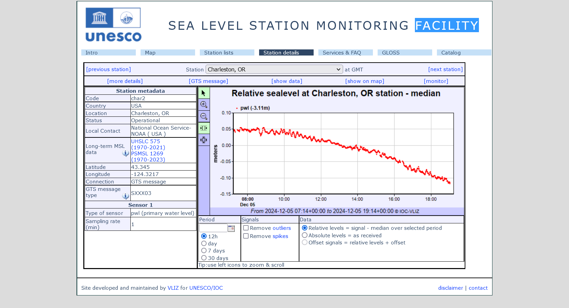Open the UNESCO/IOC footer link
The height and width of the screenshot is (308, 569).
pos(206,288)
